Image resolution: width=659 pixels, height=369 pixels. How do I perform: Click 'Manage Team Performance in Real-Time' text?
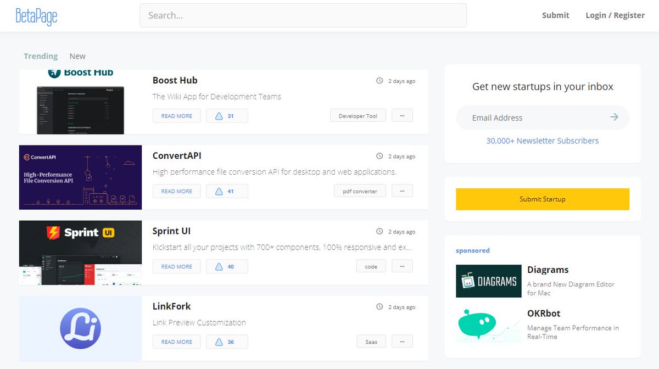[573, 332]
